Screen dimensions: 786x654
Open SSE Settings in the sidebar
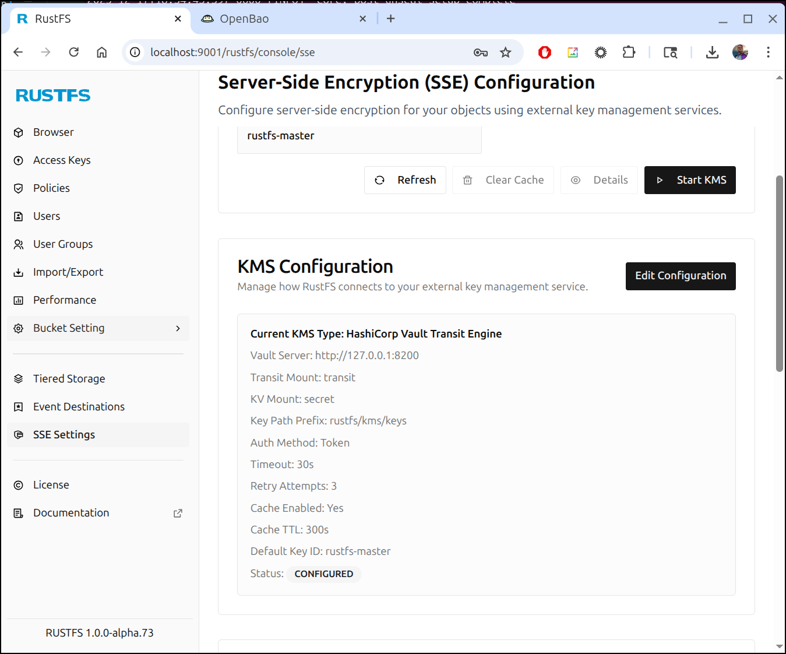point(64,435)
